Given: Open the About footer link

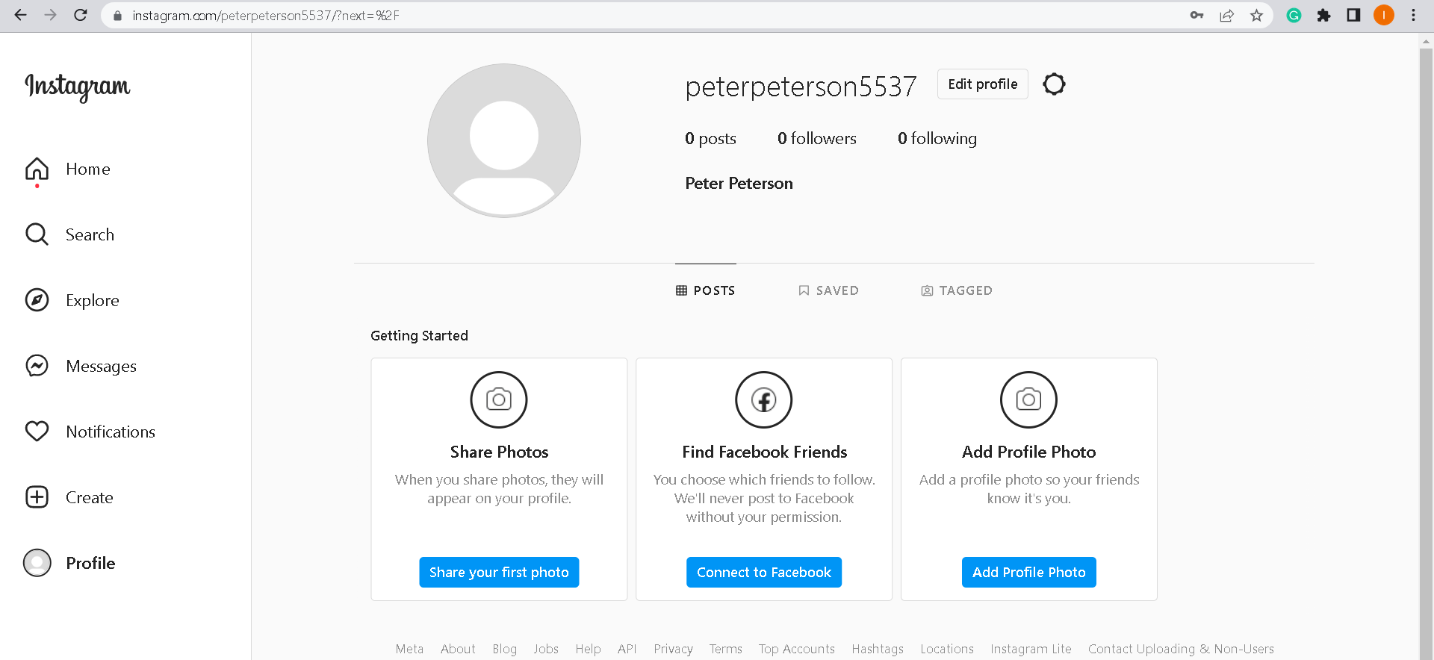Looking at the screenshot, I should point(458,650).
